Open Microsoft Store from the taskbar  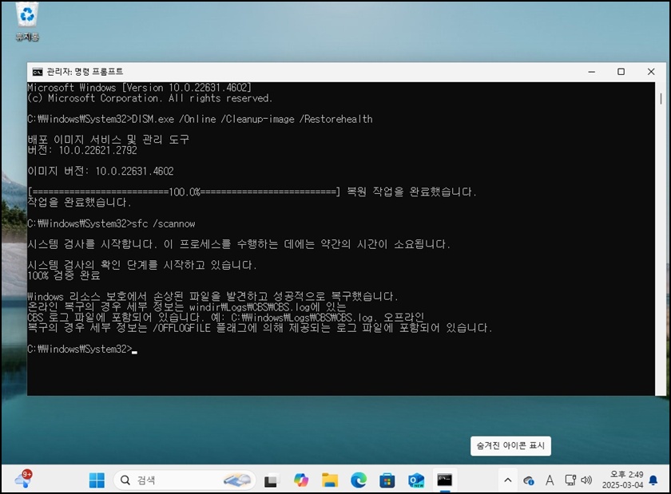[x=387, y=480]
